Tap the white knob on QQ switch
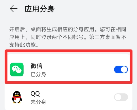Viewport: 137px width, 110px height. point(118,97)
